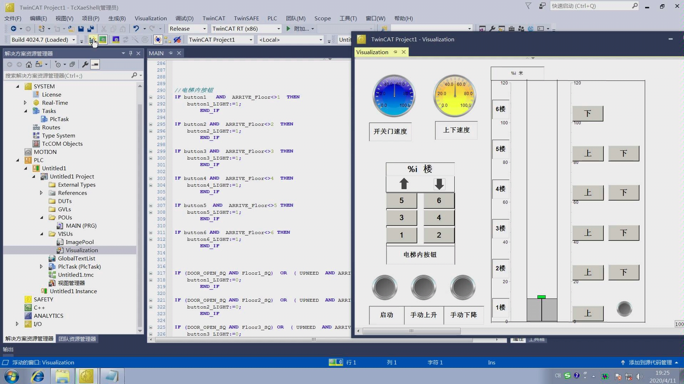
Task: Click the Activate Configuration toolbar icon
Action: click(92, 40)
